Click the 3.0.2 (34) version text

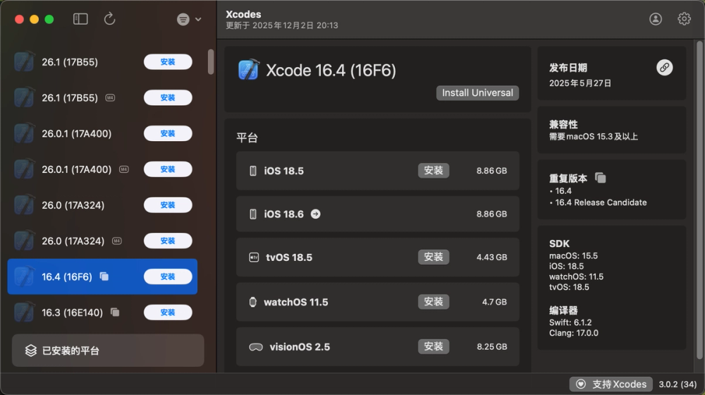[x=678, y=384]
